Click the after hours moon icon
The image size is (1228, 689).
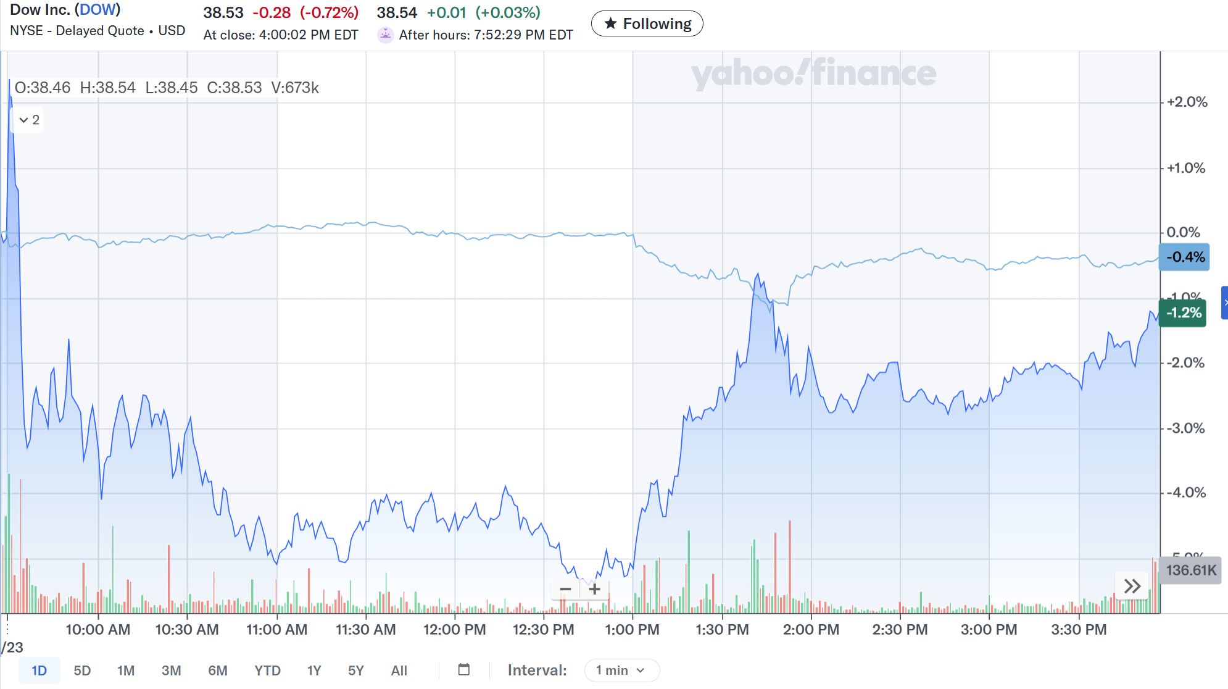[385, 35]
